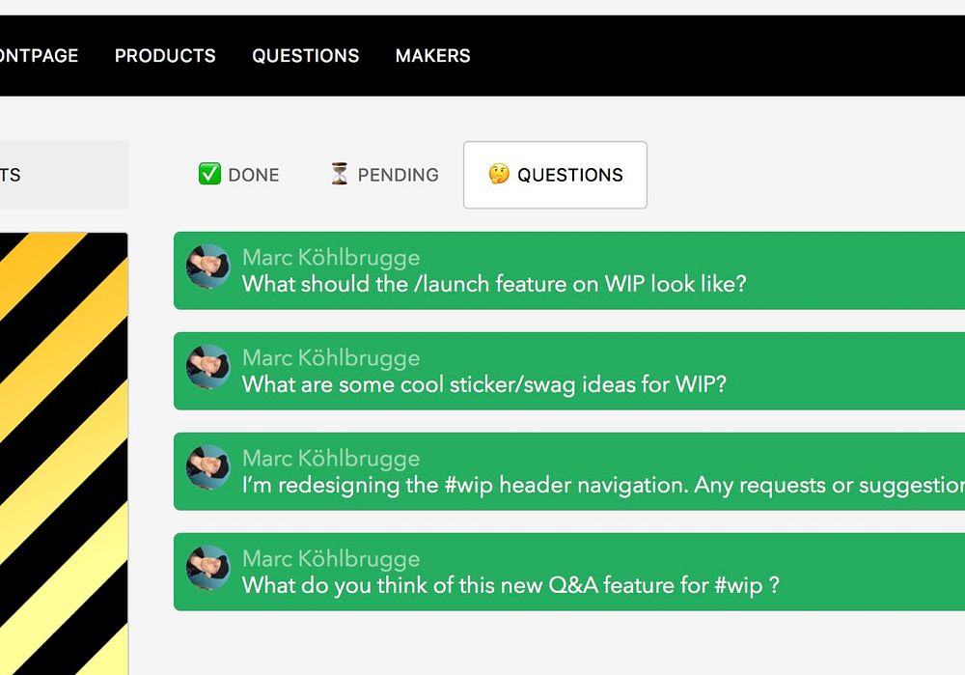Click the hourglass emoji on the Pending tab
Image resolution: width=965 pixels, height=675 pixels.
(339, 174)
